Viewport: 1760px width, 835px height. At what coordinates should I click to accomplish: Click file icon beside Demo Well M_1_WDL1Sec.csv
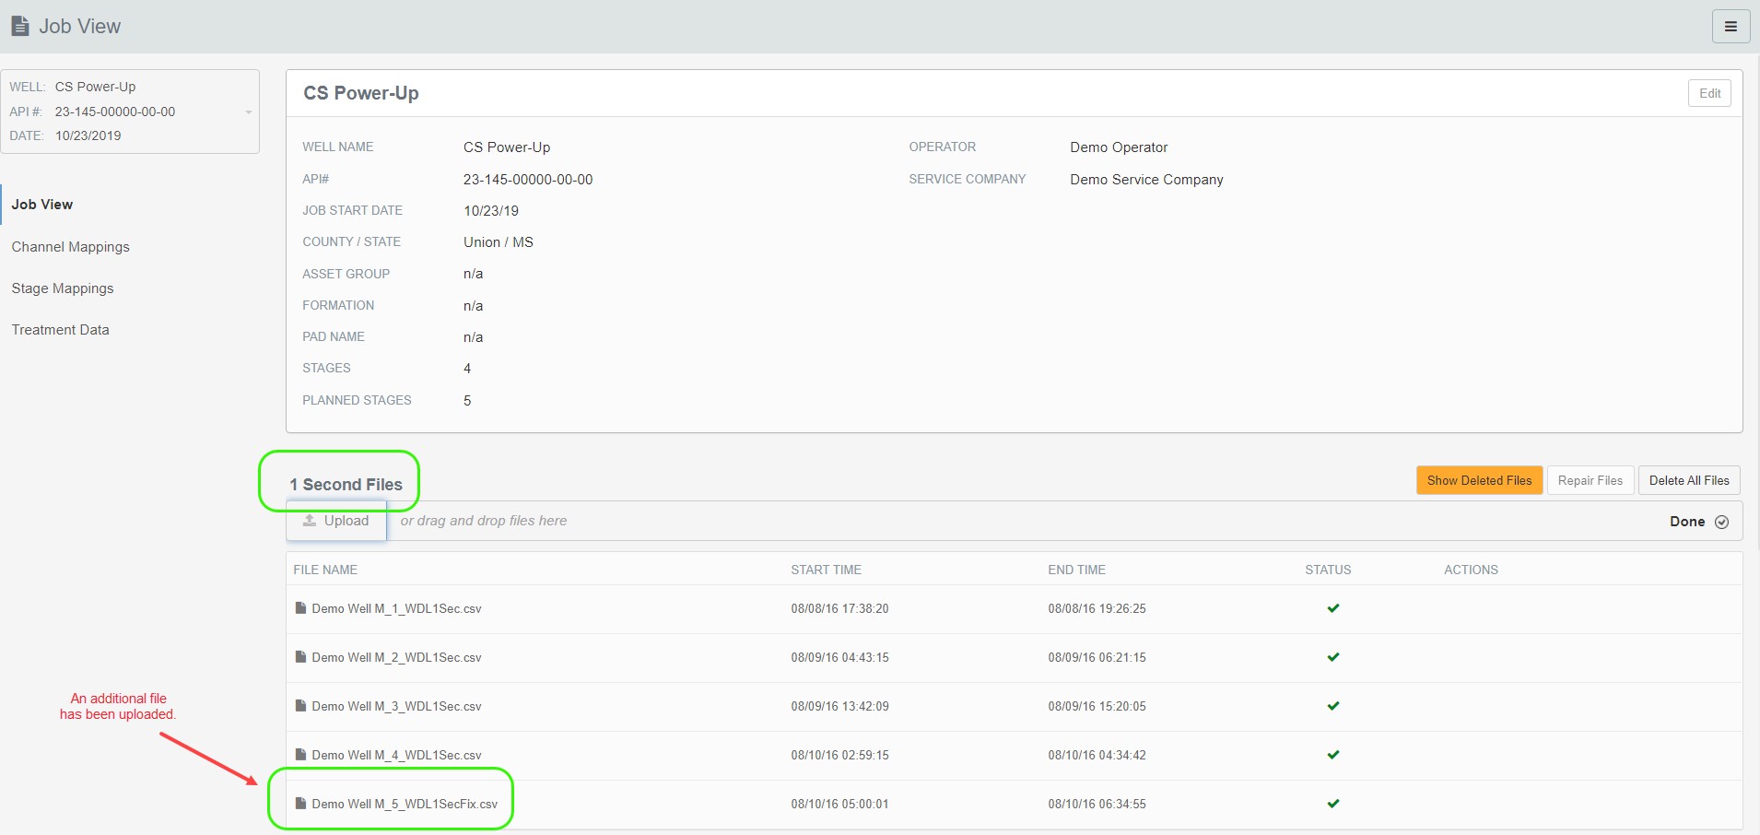pos(300,608)
